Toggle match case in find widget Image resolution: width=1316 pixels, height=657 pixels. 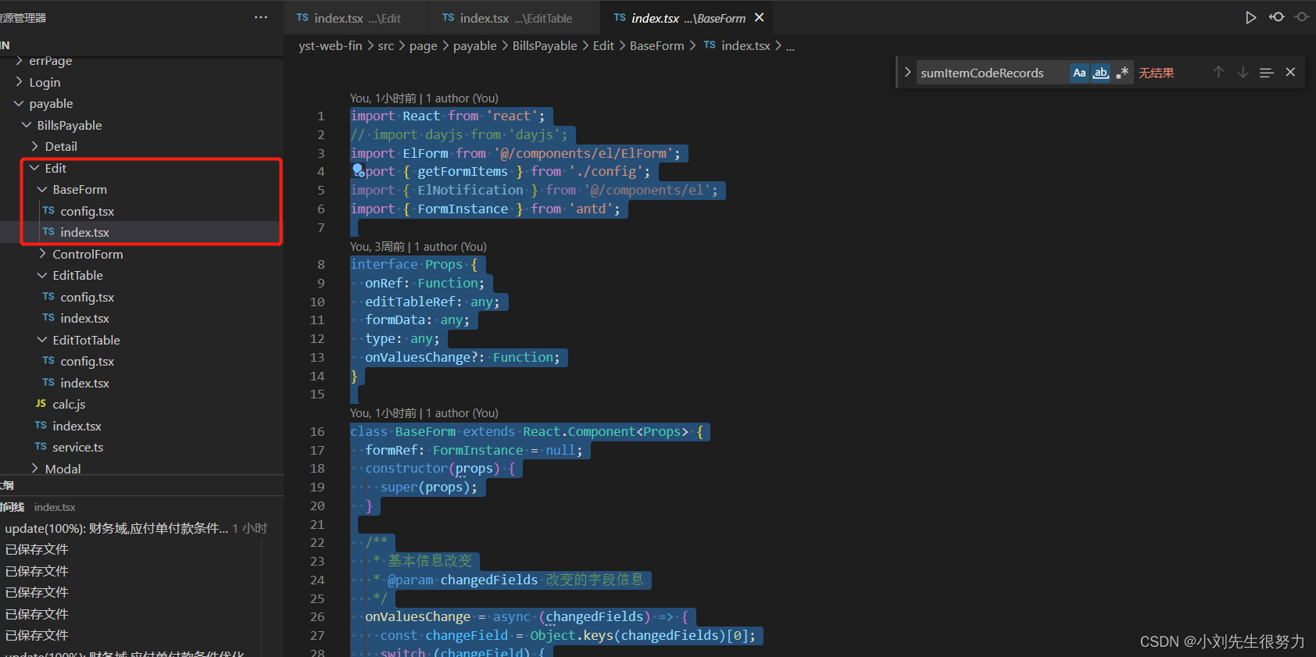click(1079, 73)
